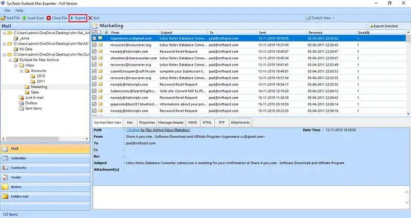Switch to the Hex tab
Viewport: 411px width, 218px height.
click(x=130, y=122)
